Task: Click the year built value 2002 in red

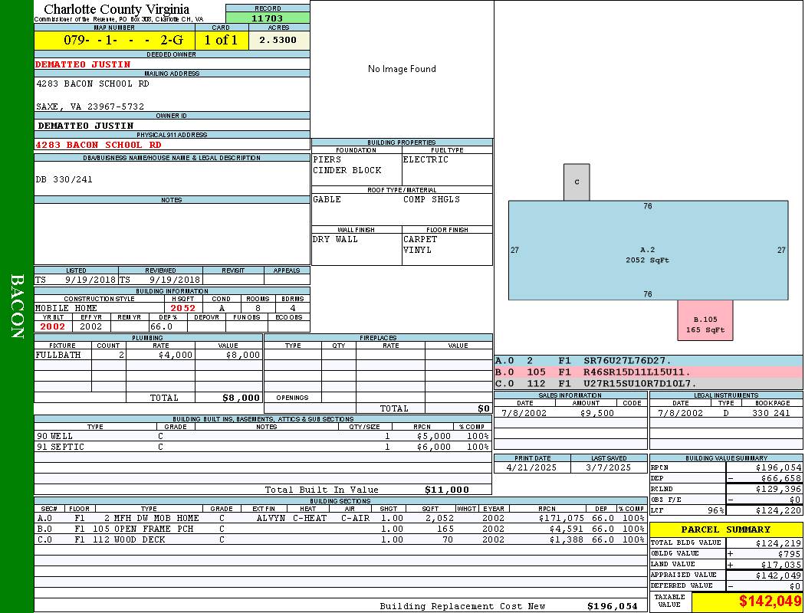Action: coord(53,326)
